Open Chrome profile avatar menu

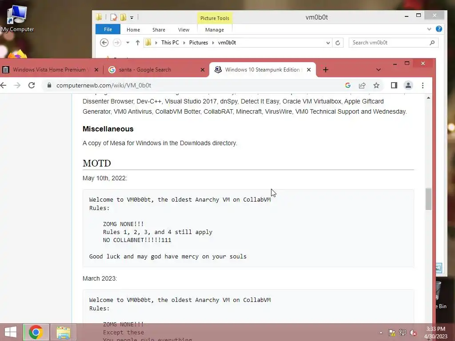[408, 85]
